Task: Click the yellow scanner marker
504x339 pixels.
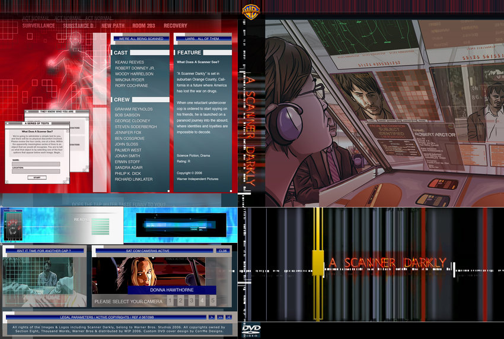Action: 318,264
